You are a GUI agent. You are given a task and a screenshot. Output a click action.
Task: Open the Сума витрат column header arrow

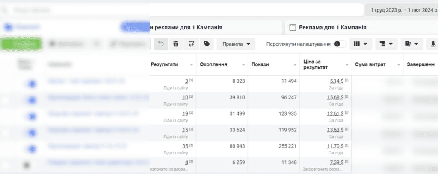click(399, 65)
